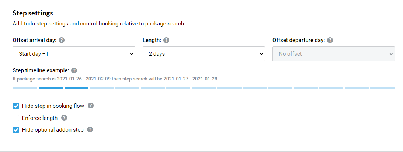This screenshot has width=403, height=152.
Task: Disable Hide optional addon step checkbox
Action: click(x=16, y=130)
